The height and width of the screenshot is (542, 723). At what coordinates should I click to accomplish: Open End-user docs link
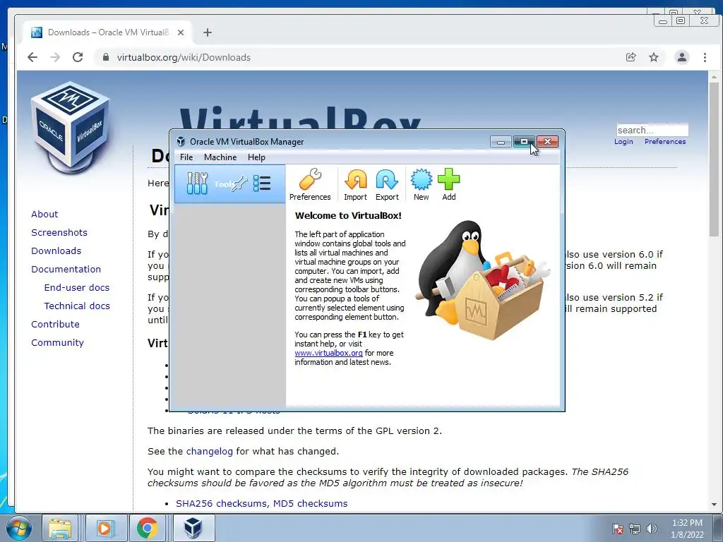pyautogui.click(x=77, y=288)
